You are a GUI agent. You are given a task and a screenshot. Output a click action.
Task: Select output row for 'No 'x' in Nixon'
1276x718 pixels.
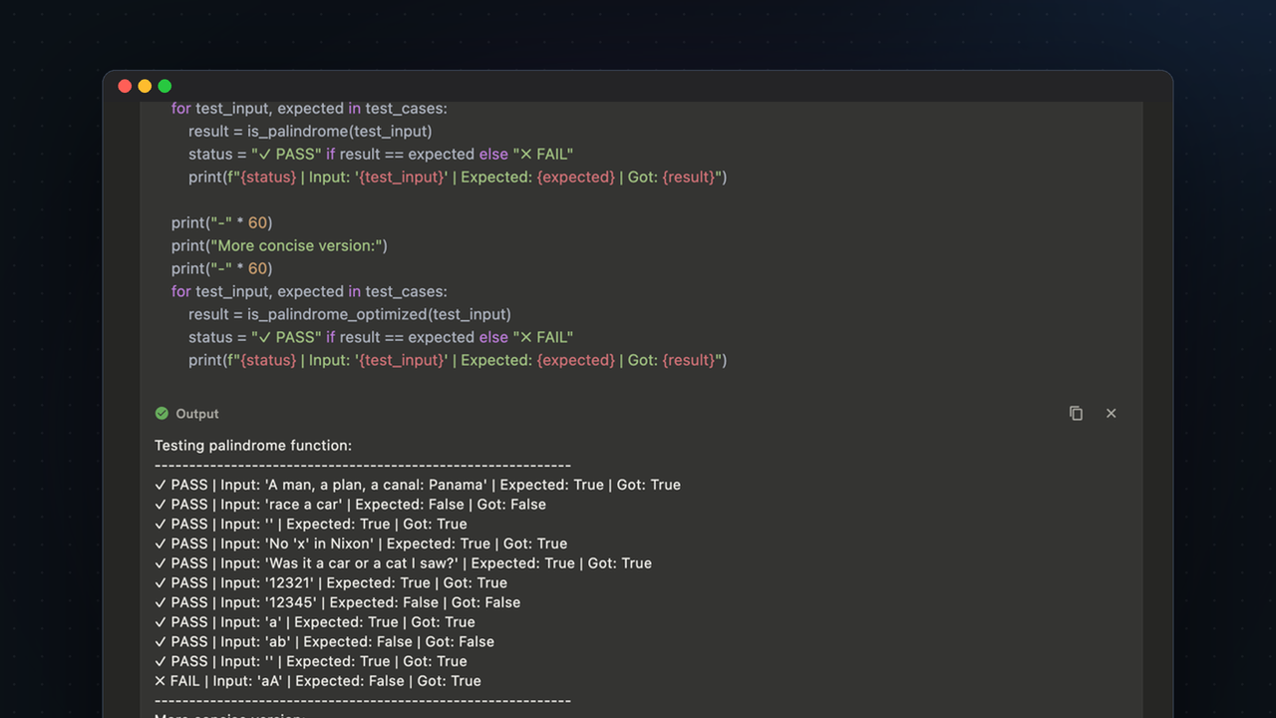click(361, 543)
